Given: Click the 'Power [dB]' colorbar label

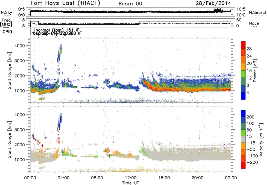Looking at the screenshot, I should pos(255,70).
